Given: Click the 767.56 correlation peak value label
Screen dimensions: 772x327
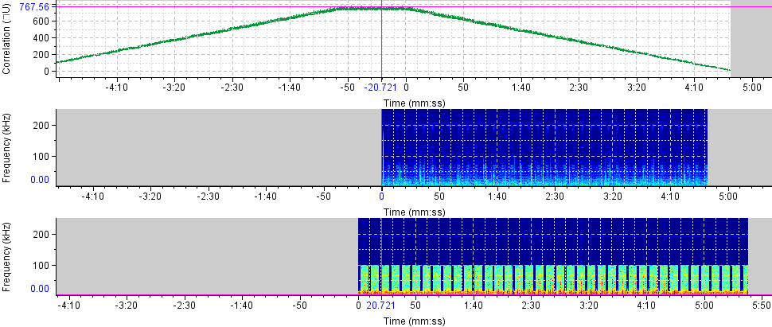Looking at the screenshot, I should pyautogui.click(x=34, y=6).
